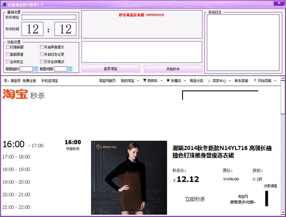
Task: Click the 立即秒杀 button
Action: click(x=195, y=199)
